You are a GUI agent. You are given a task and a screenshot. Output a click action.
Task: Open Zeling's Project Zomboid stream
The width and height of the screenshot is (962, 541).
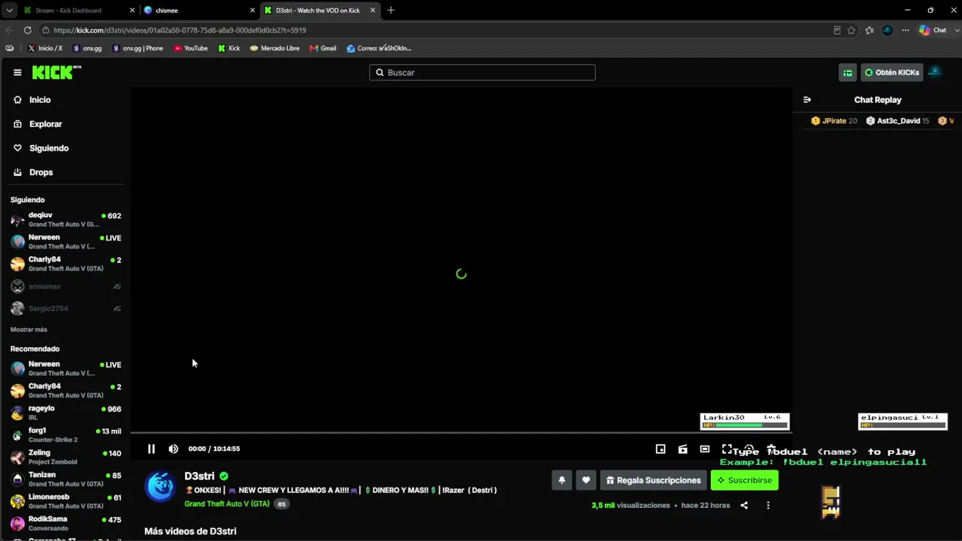[66, 457]
